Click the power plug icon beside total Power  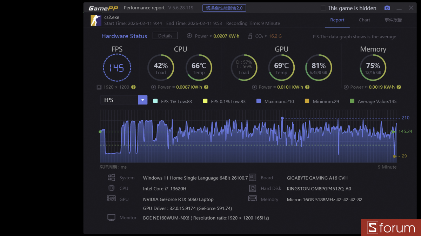pyautogui.click(x=189, y=35)
